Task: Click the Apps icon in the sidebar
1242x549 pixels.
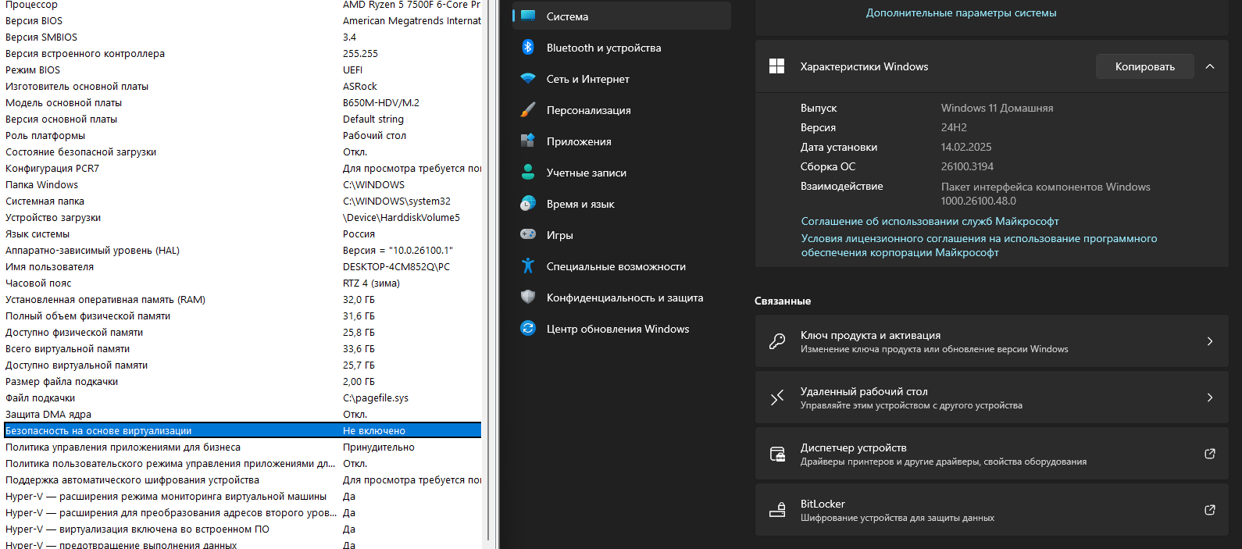Action: [x=528, y=141]
